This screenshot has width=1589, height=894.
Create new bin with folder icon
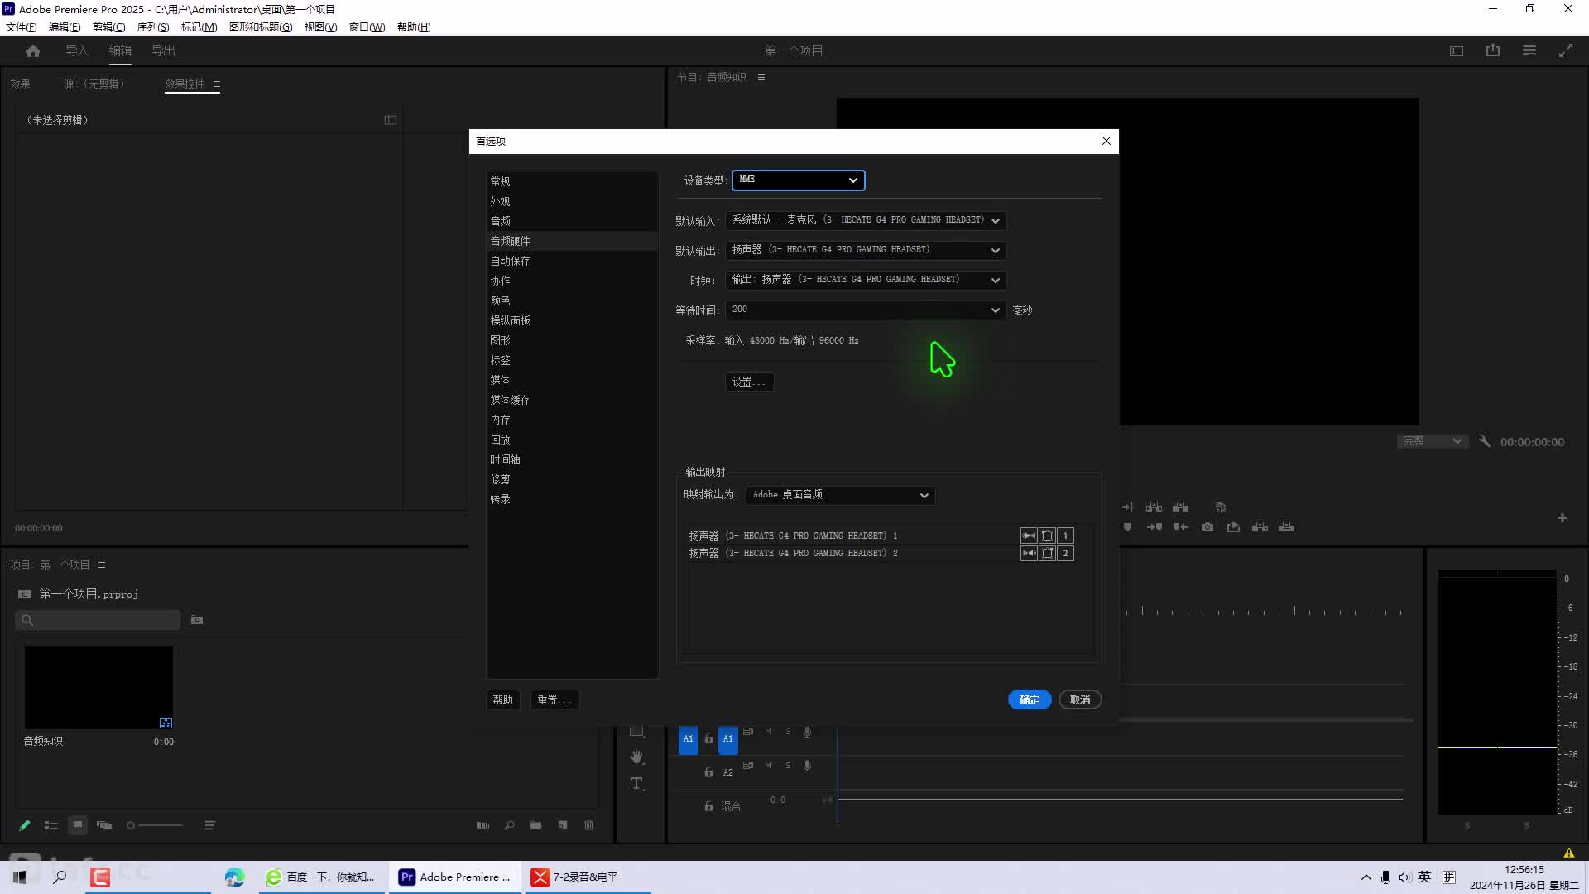[536, 825]
